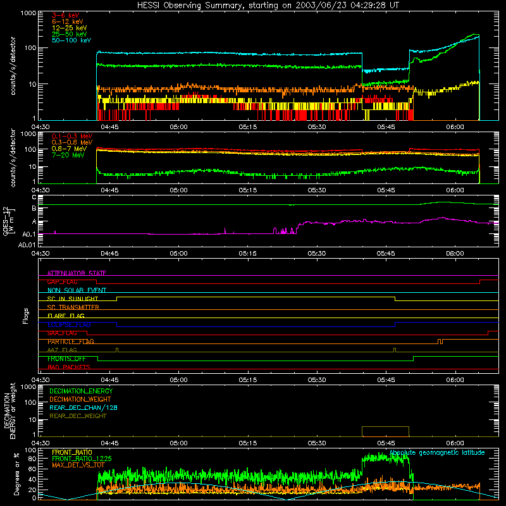506x506 pixels.
Task: Click the NON_SOLAR_EVENT flag label
Action: pyautogui.click(x=77, y=290)
